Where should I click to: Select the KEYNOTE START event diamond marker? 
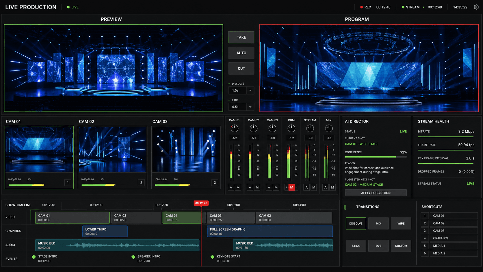pyautogui.click(x=212, y=257)
